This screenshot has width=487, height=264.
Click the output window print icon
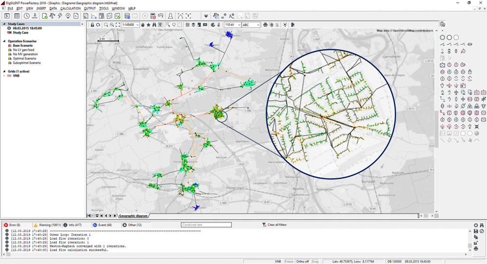476,249
